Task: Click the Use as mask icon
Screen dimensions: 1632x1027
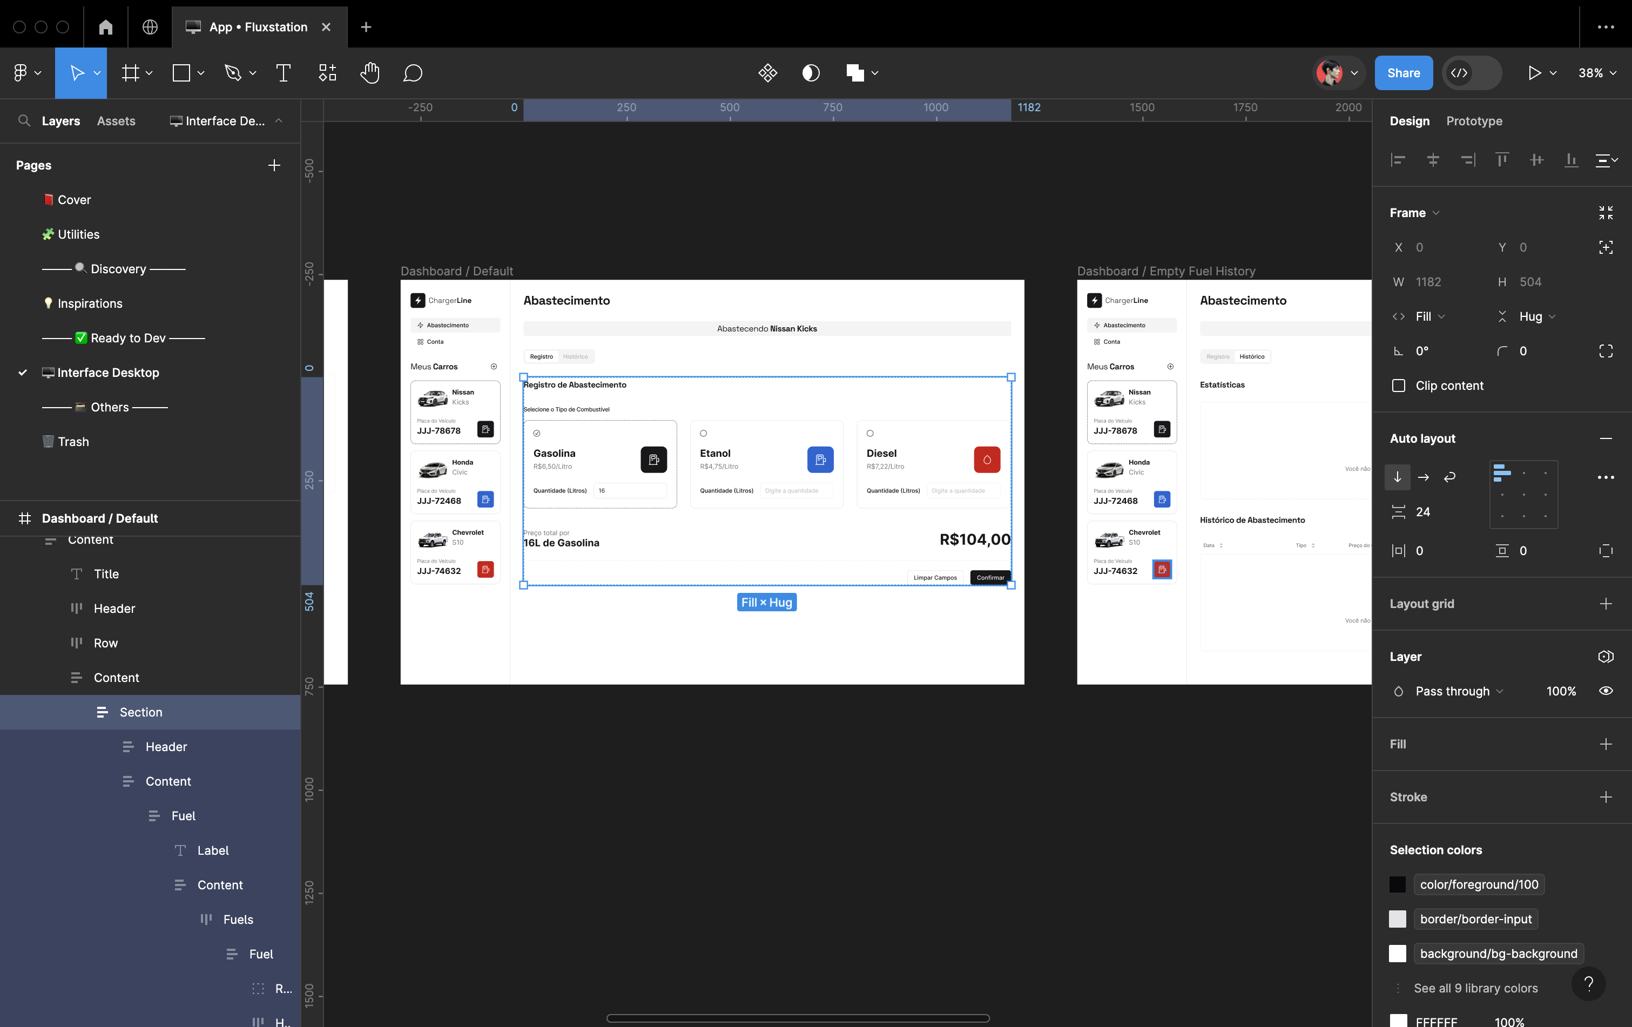Action: coord(811,72)
